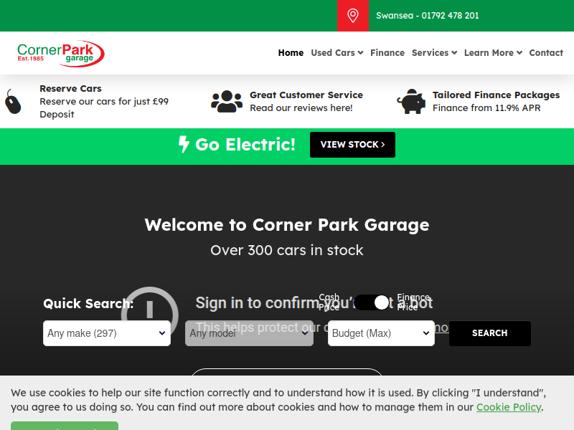The height and width of the screenshot is (430, 574).
Task: Open the Corner Park Garage logo
Action: [x=61, y=53]
